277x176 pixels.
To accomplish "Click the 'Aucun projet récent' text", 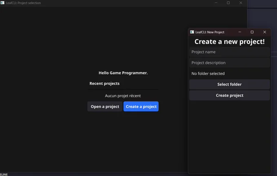I will coord(123,96).
